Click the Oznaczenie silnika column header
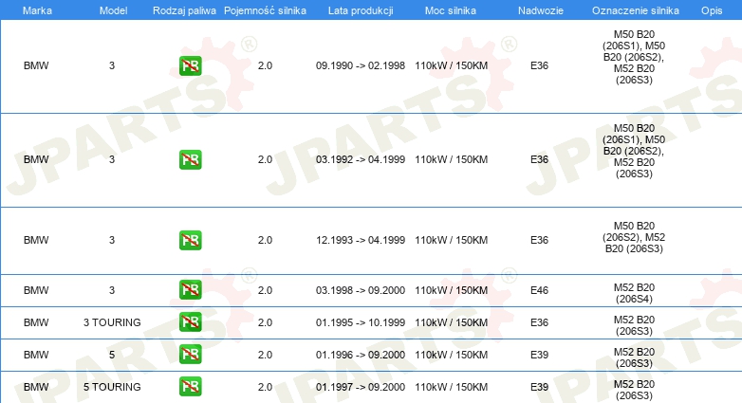The image size is (742, 403). pos(636,10)
